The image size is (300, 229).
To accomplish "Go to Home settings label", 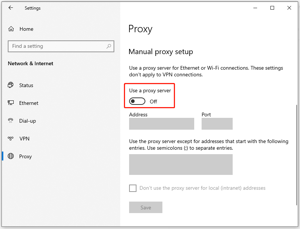I will [x=26, y=29].
